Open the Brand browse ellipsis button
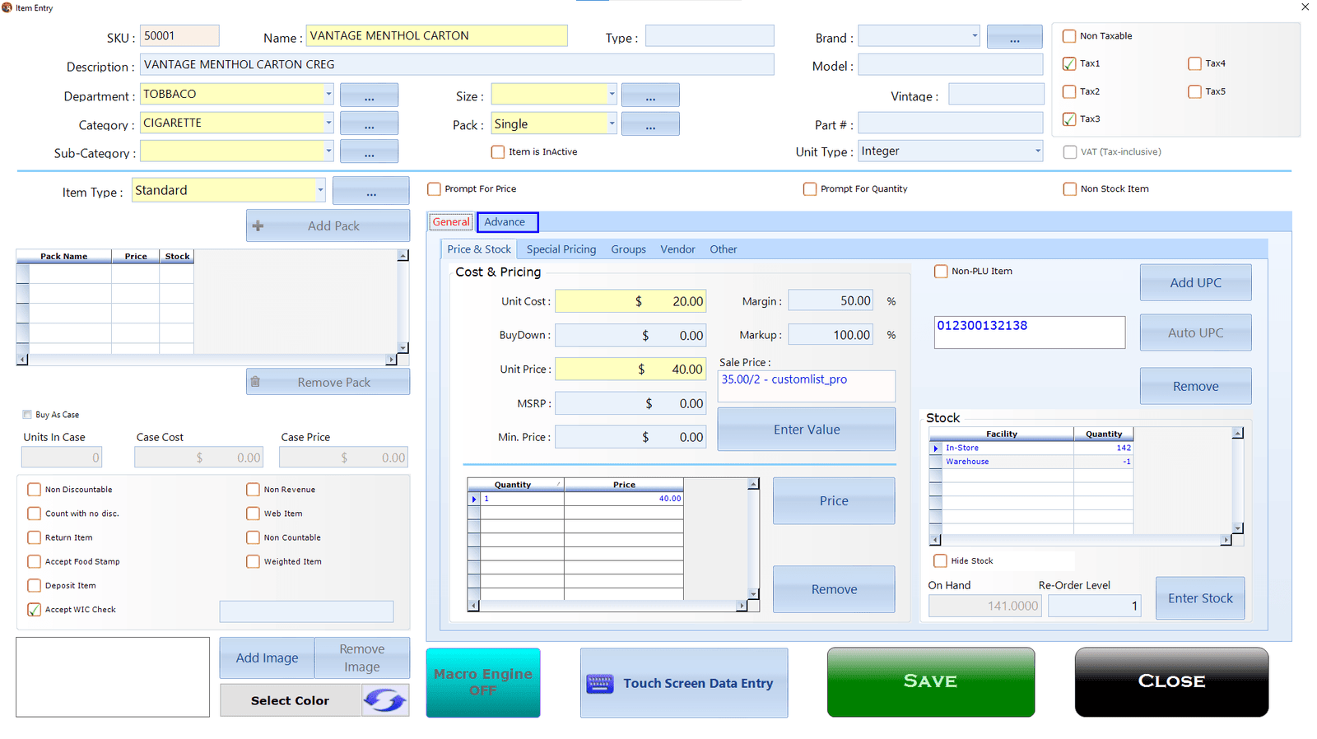Image resolution: width=1317 pixels, height=739 pixels. (1014, 37)
